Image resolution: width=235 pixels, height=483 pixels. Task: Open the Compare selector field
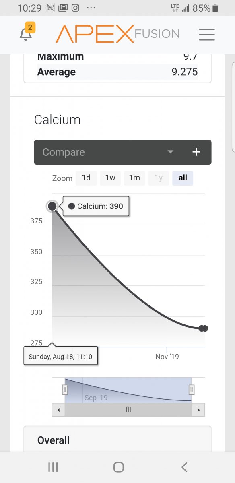[109, 152]
